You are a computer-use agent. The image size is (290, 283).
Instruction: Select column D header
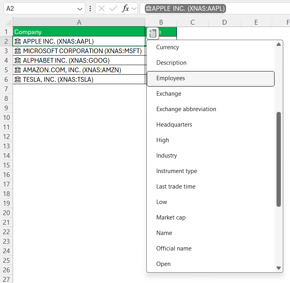click(224, 22)
